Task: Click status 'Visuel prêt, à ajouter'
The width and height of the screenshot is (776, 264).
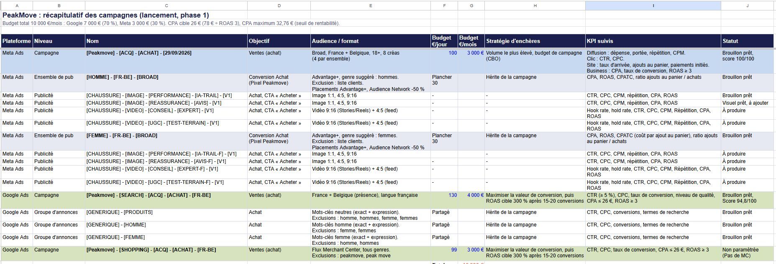Action: [x=745, y=103]
